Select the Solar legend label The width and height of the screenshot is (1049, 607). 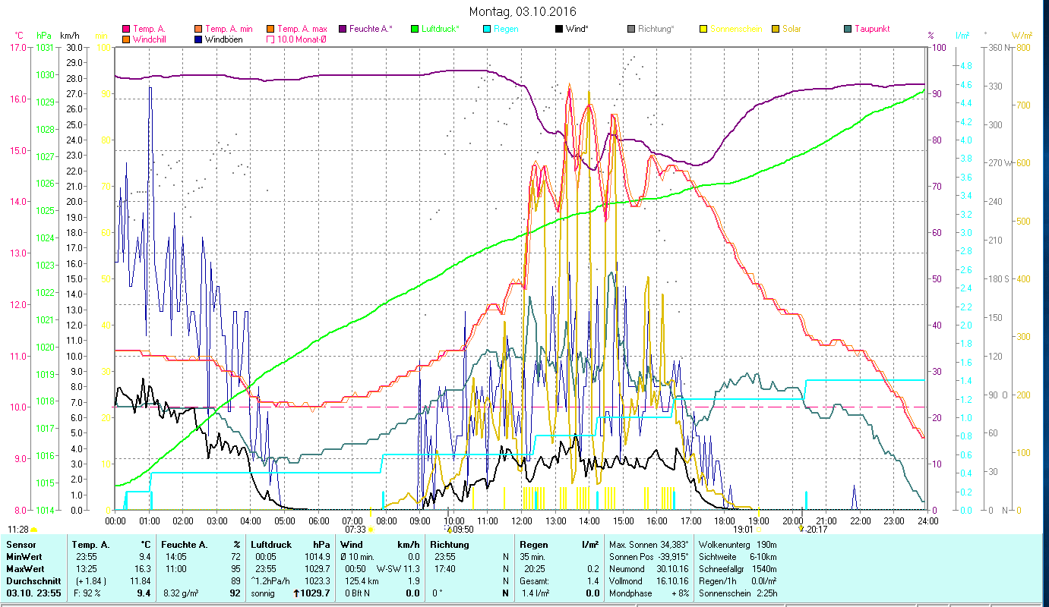point(791,29)
